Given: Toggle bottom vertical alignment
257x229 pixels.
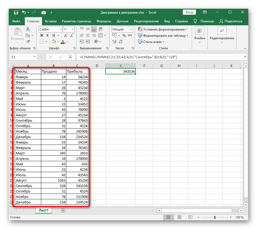Looking at the screenshot, I should 94,29.
